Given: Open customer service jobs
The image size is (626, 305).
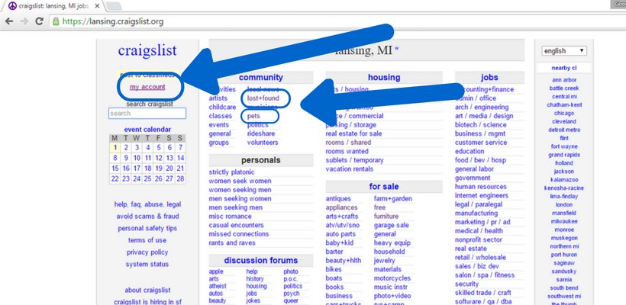Looking at the screenshot, I should [x=481, y=143].
